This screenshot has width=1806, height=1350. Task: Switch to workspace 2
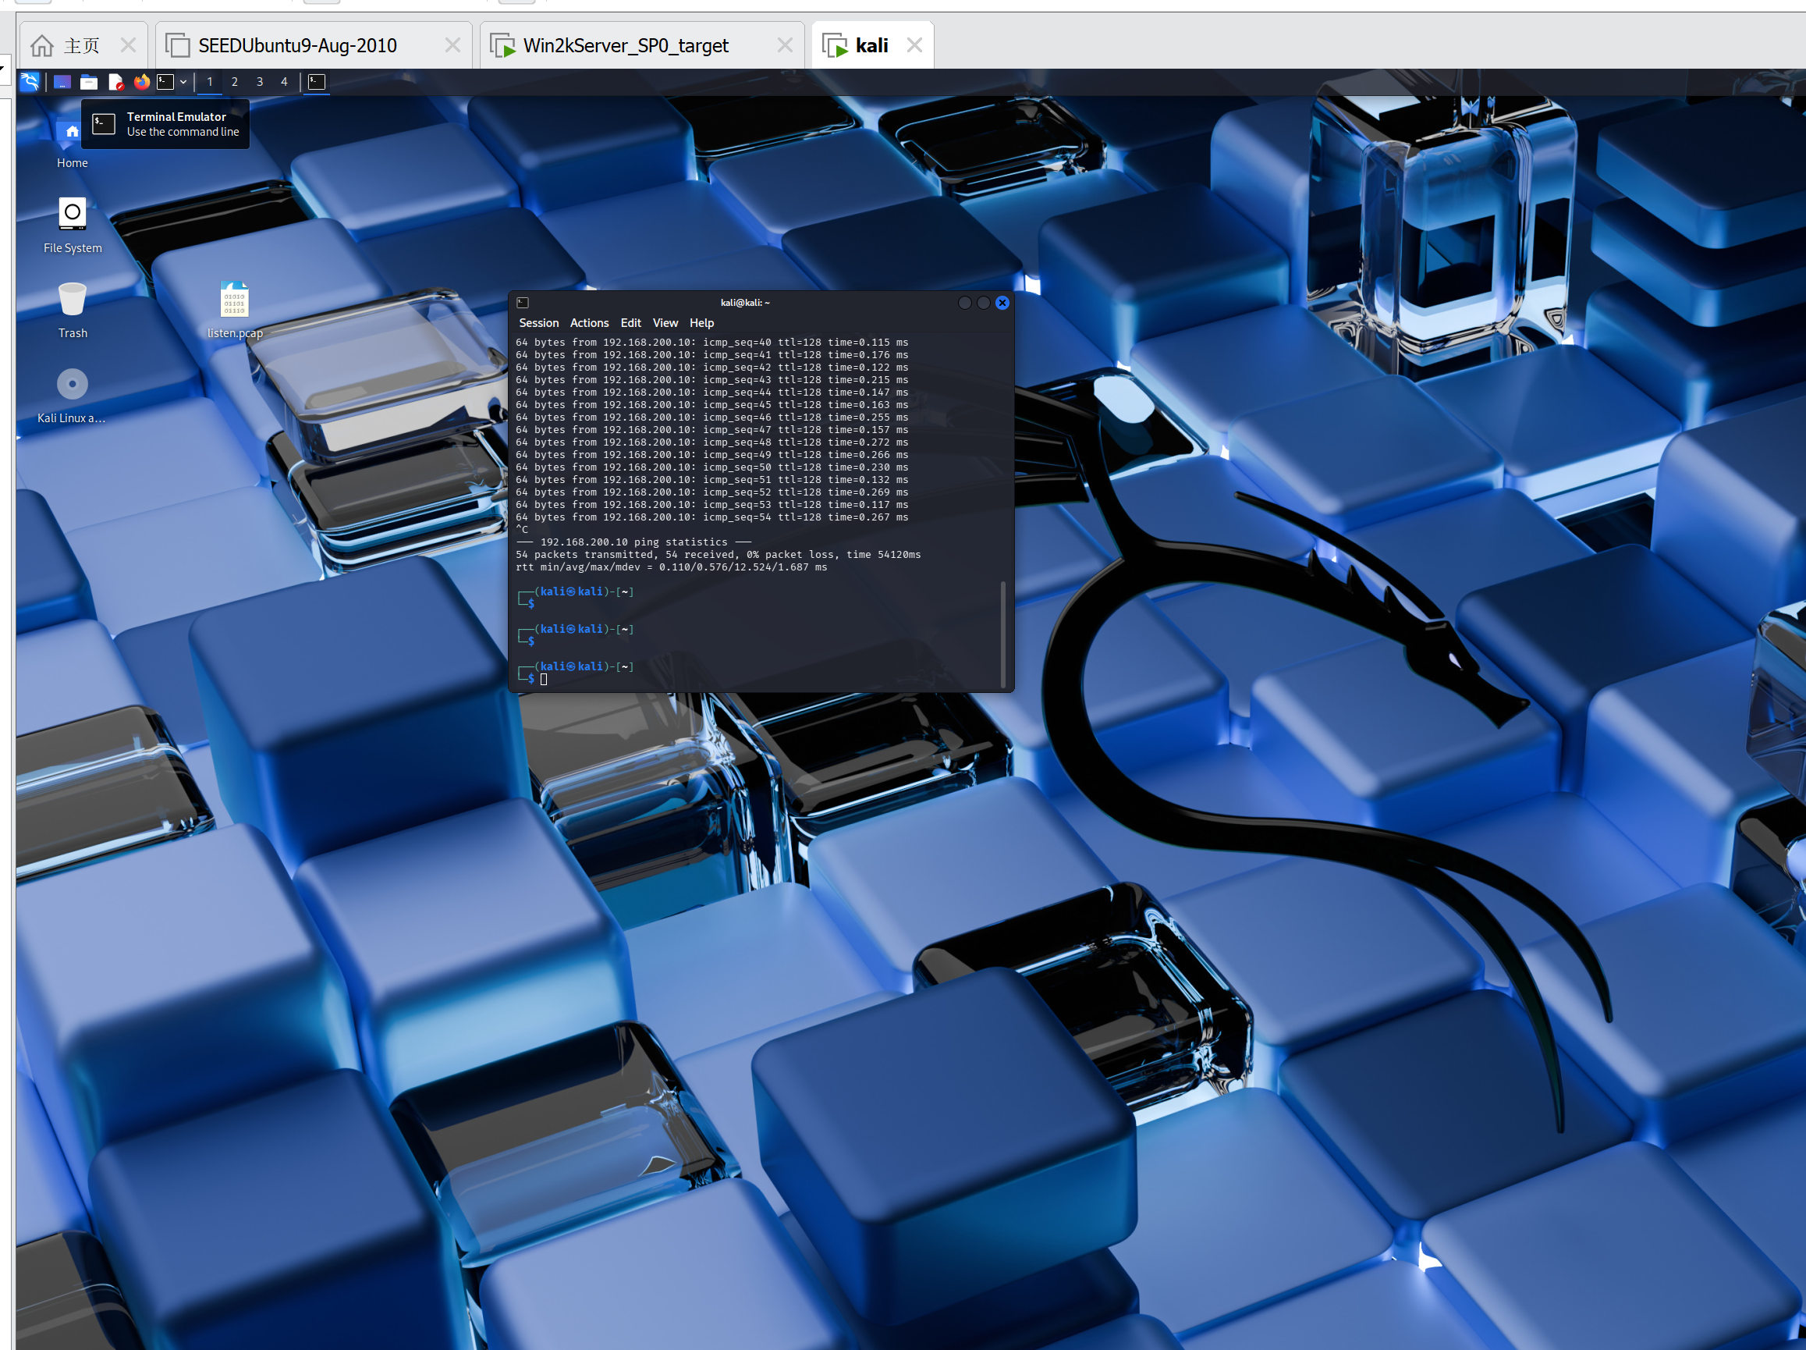coord(234,82)
